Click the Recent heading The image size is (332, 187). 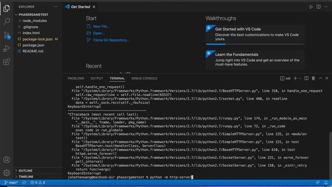pyautogui.click(x=93, y=66)
